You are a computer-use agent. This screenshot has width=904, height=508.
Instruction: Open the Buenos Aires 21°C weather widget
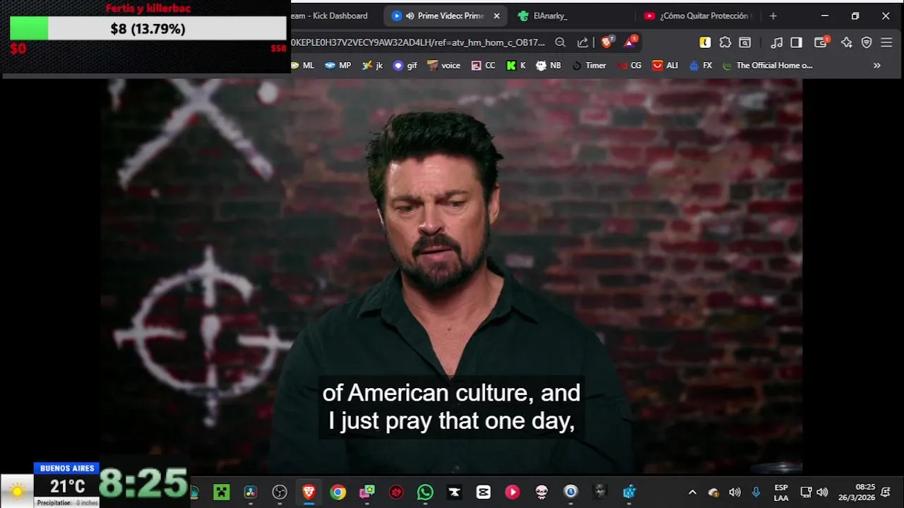coord(51,485)
